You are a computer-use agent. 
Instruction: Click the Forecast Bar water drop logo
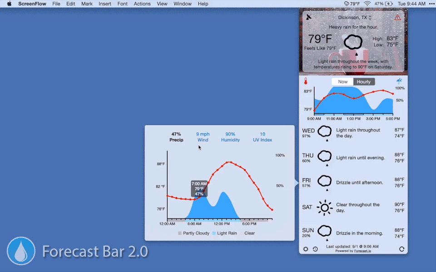(x=21, y=251)
